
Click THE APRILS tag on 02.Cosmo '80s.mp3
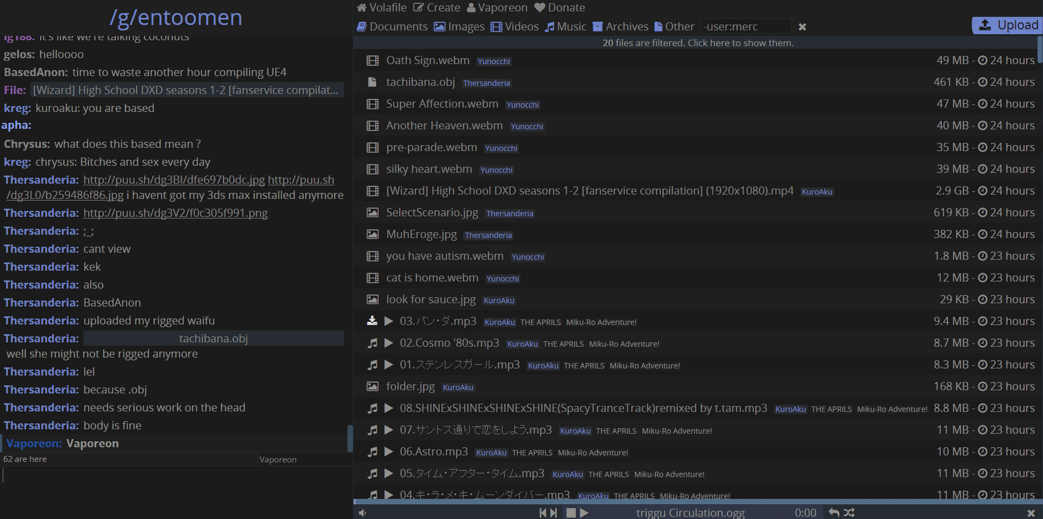[563, 344]
